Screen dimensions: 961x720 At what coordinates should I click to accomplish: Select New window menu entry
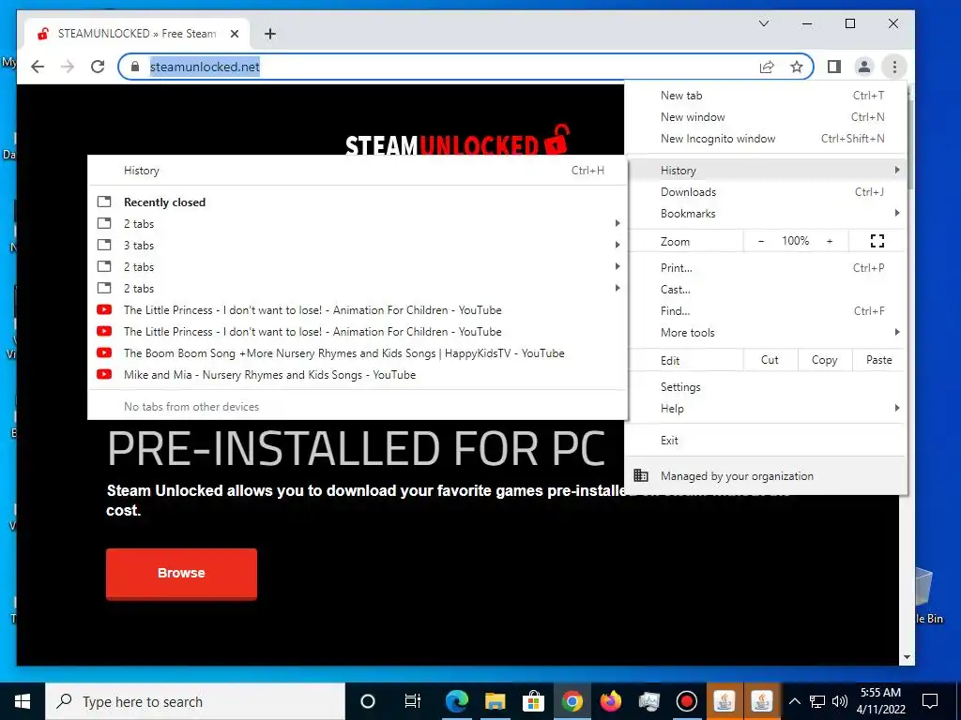pyautogui.click(x=766, y=117)
